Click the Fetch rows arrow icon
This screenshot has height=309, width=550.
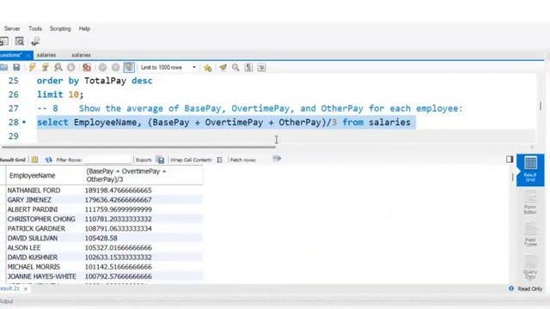[x=277, y=159]
